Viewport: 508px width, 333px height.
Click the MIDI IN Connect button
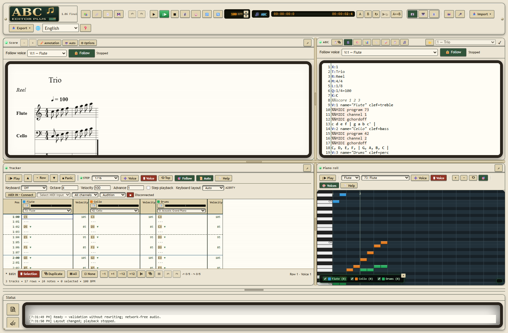tap(20, 195)
